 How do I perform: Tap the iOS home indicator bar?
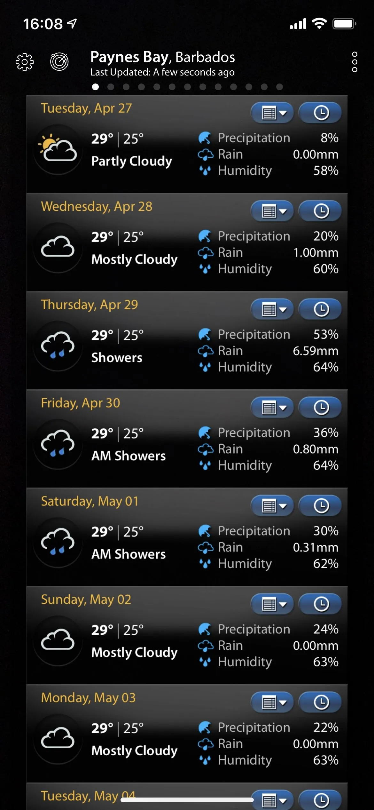(x=187, y=800)
